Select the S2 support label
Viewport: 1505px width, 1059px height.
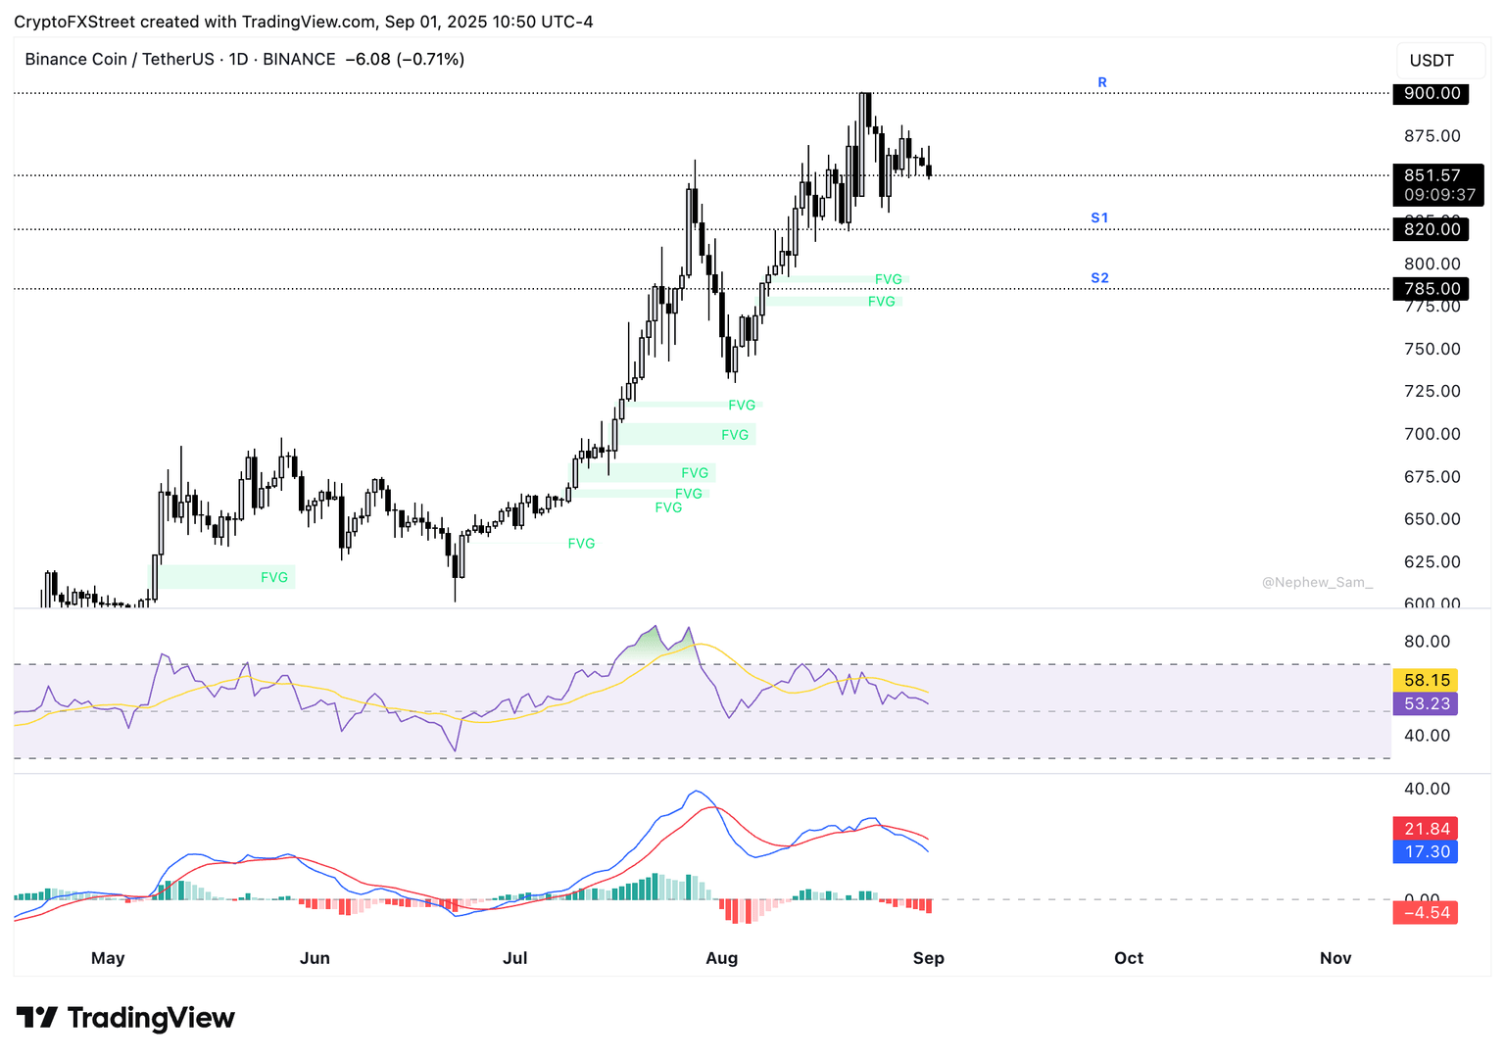[x=1099, y=278]
